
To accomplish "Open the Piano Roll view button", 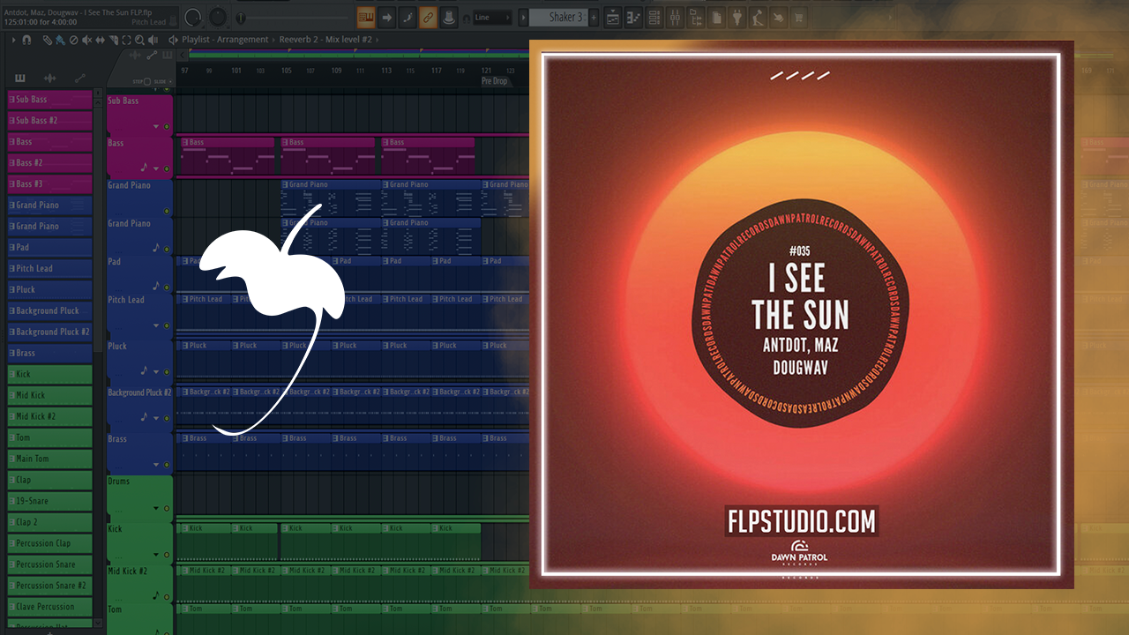I will [634, 17].
